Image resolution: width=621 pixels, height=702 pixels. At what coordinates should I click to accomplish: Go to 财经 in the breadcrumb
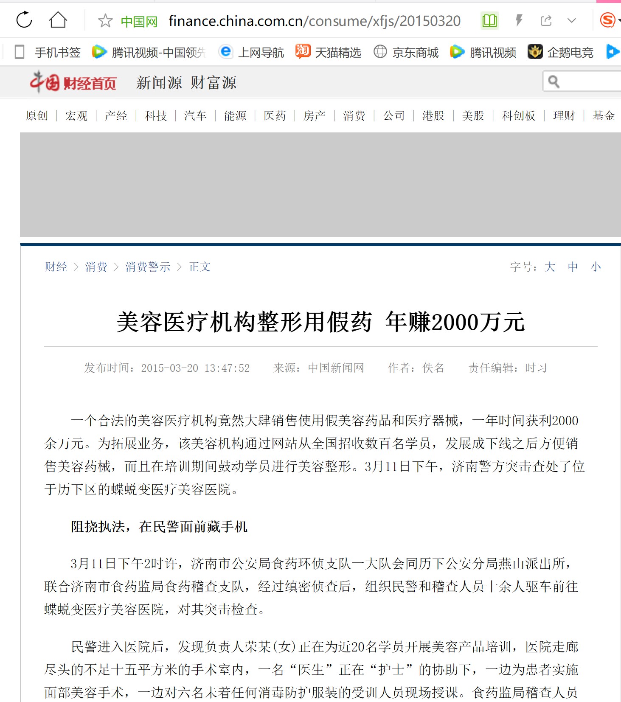pos(56,267)
